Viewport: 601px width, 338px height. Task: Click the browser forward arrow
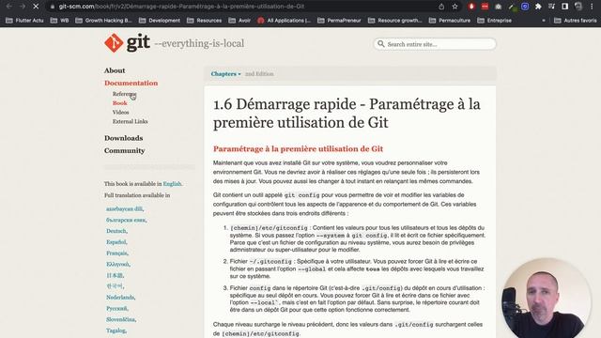point(23,7)
